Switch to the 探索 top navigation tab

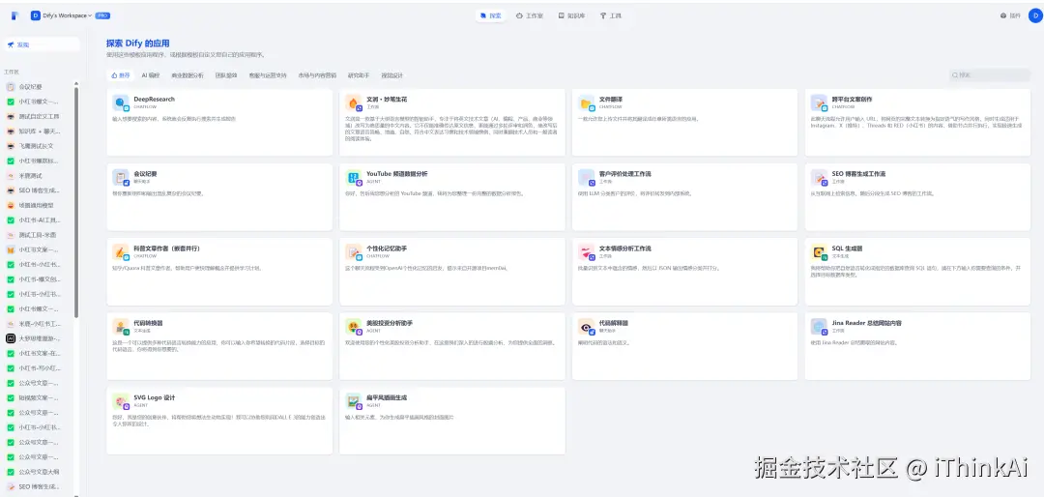pyautogui.click(x=491, y=15)
